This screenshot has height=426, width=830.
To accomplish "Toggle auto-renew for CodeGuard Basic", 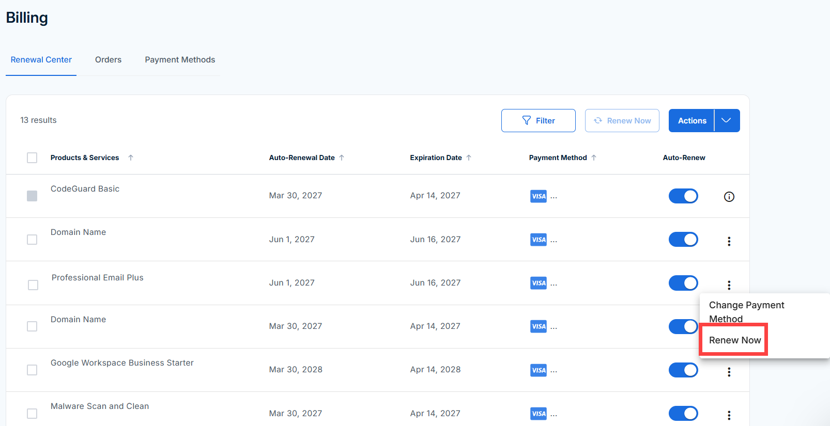I will pos(683,196).
